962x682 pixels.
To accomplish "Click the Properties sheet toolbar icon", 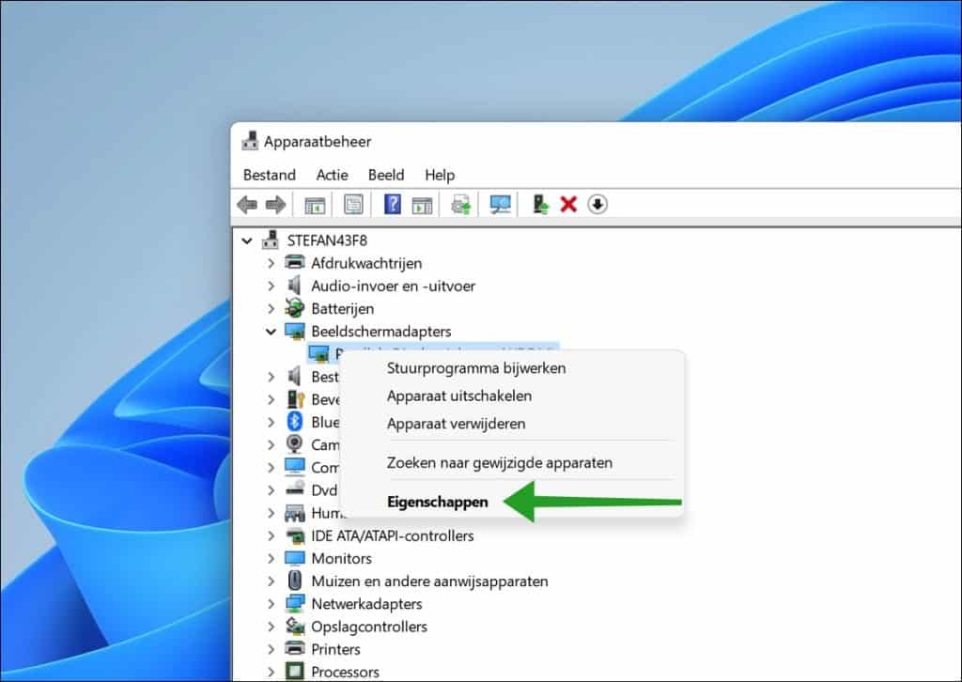I will [353, 204].
